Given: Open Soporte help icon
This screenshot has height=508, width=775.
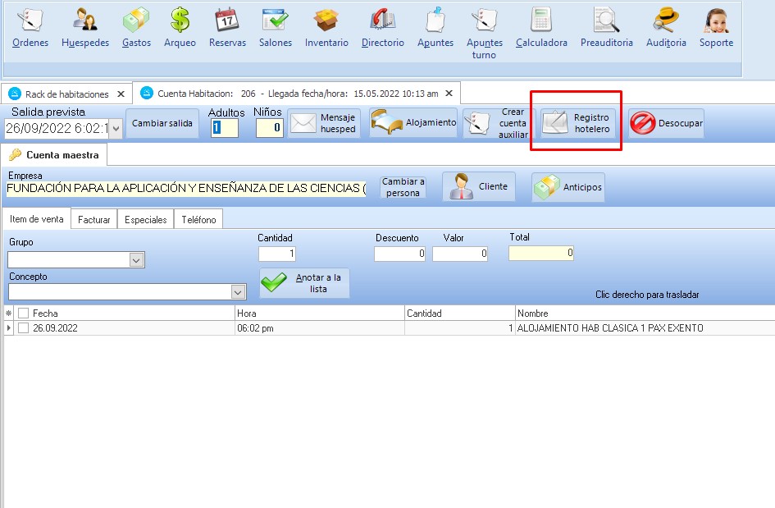Looking at the screenshot, I should 716,20.
